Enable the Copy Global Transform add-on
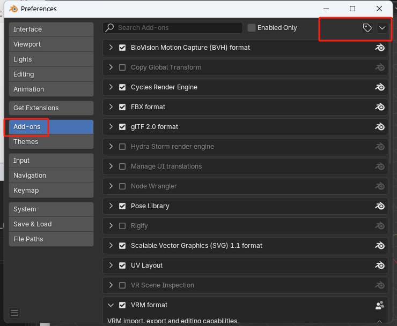397x326 pixels. click(x=122, y=67)
